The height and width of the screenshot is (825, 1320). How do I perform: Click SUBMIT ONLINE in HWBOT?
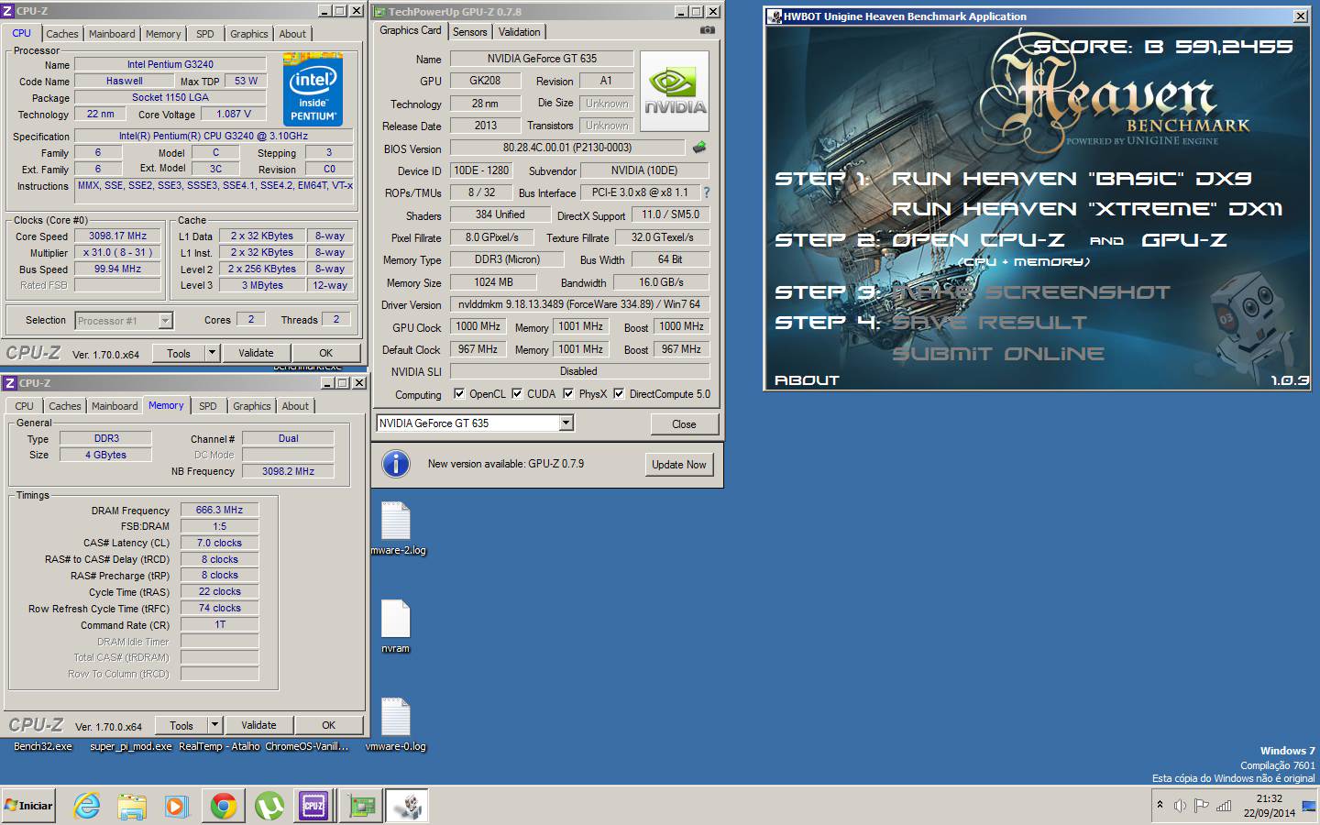(x=997, y=354)
